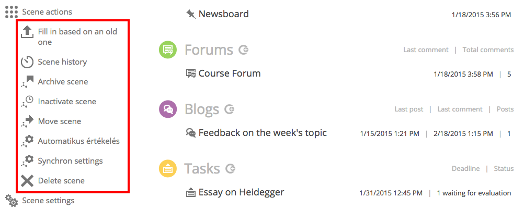Add a new task with the plus icon
This screenshot has height=210, width=524.
coord(230,169)
